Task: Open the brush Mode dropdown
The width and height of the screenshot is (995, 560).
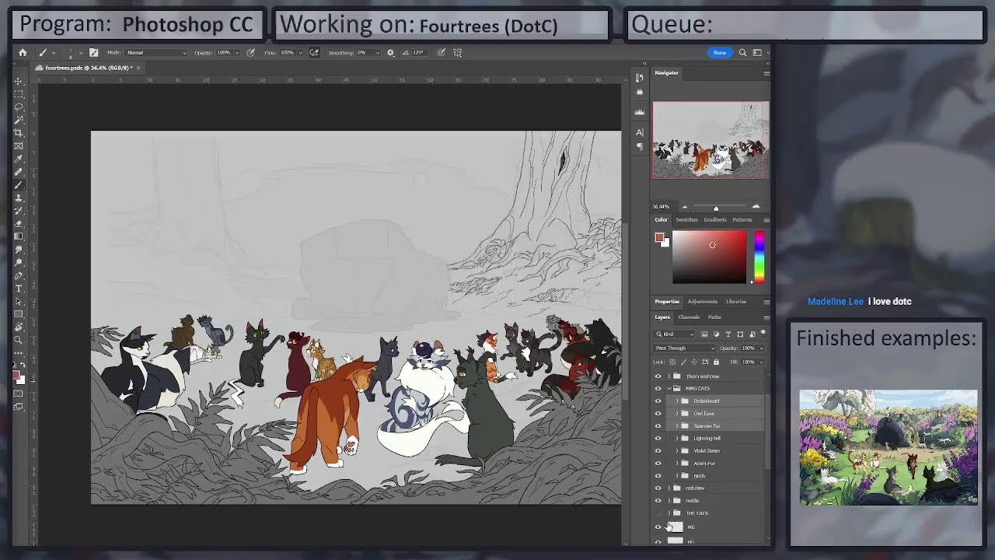Action: coord(156,53)
